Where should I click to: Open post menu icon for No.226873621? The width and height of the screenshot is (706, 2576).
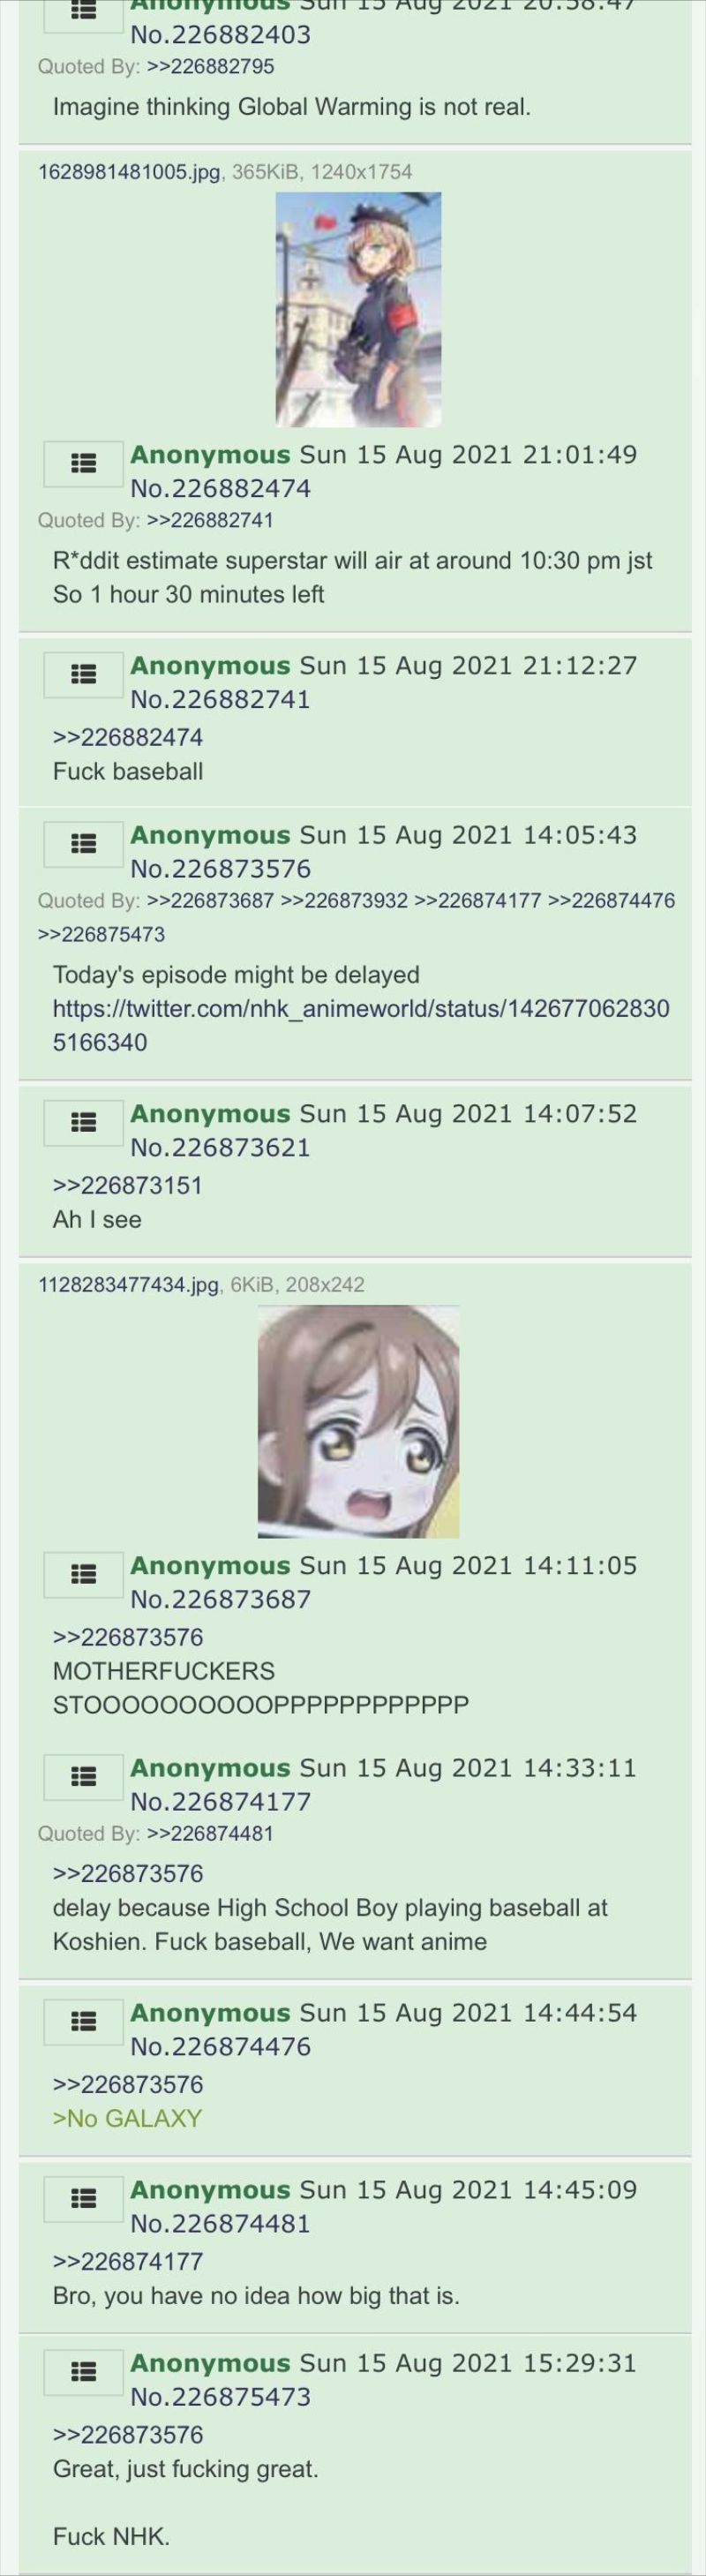pos(84,1122)
